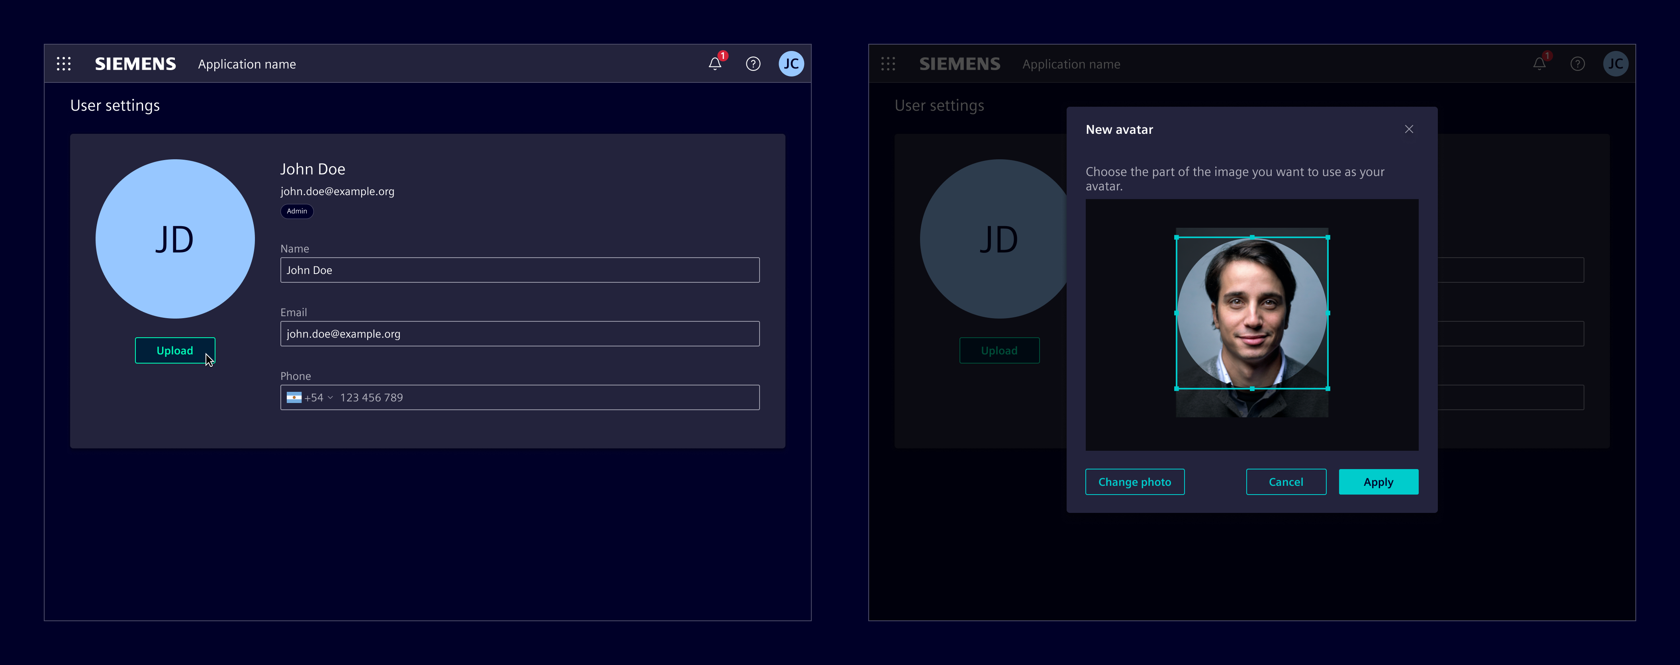Click top-right crop handle on photo
This screenshot has height=665, width=1680.
1328,237
